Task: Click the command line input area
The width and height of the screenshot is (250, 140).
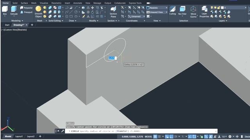Action: 141,131
